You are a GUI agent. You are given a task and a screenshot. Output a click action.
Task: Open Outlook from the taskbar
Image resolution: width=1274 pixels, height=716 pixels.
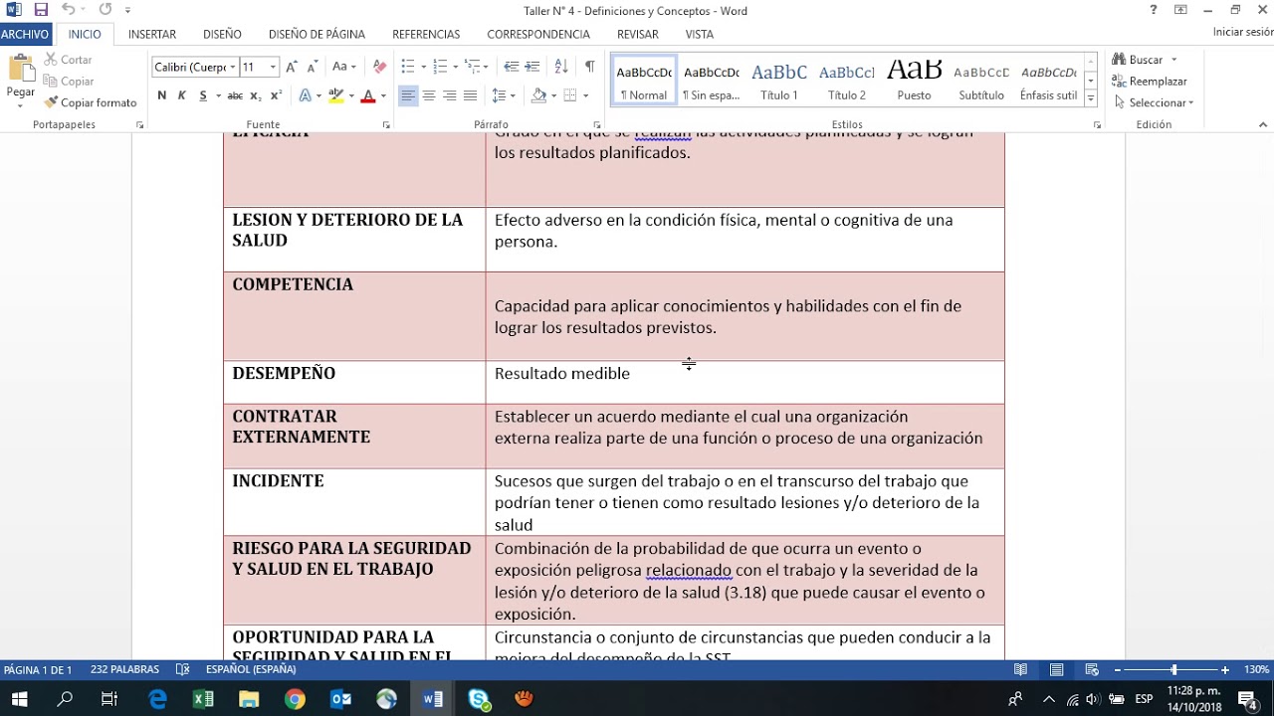pos(340,699)
